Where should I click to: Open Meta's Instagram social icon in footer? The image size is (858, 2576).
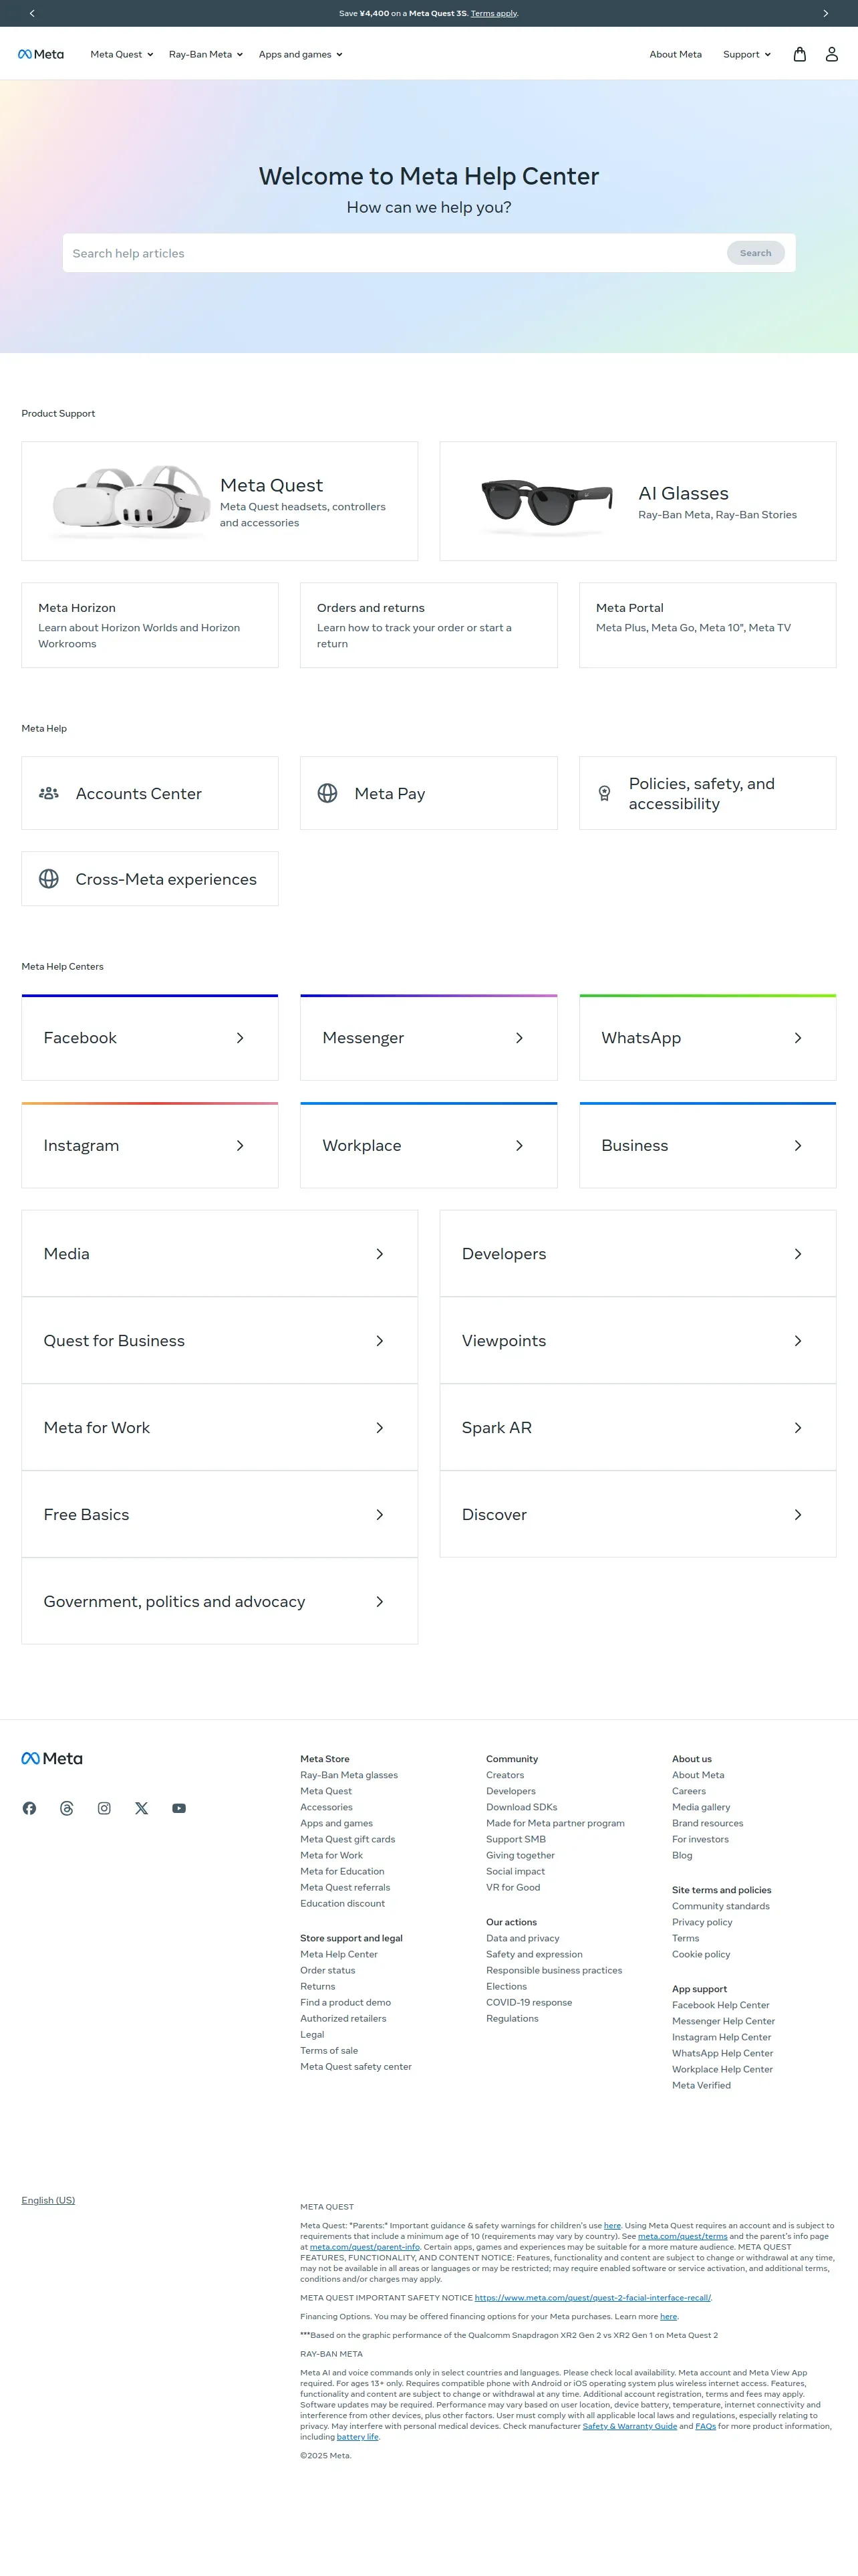[104, 1808]
